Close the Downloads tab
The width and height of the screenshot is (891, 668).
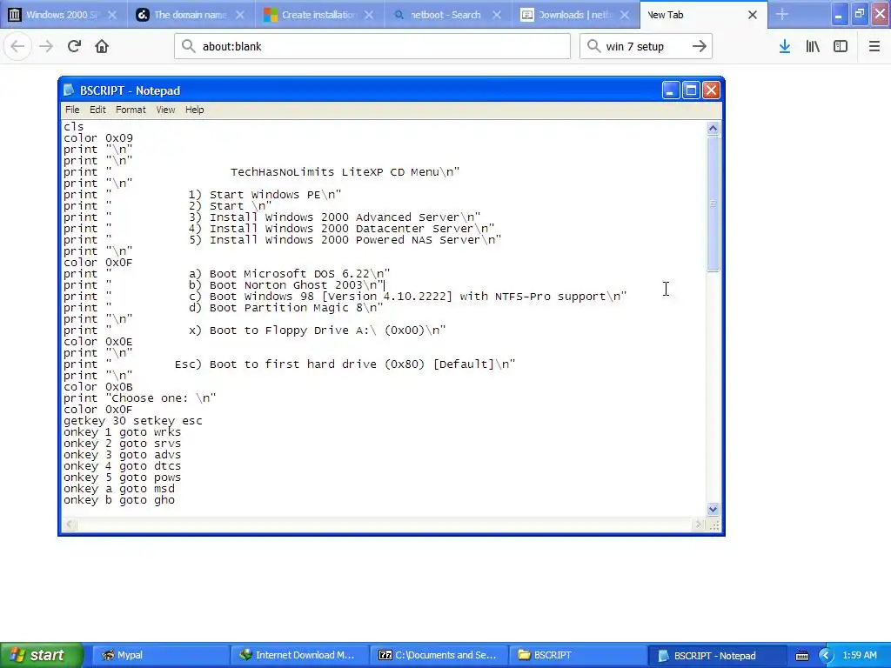[x=625, y=15]
